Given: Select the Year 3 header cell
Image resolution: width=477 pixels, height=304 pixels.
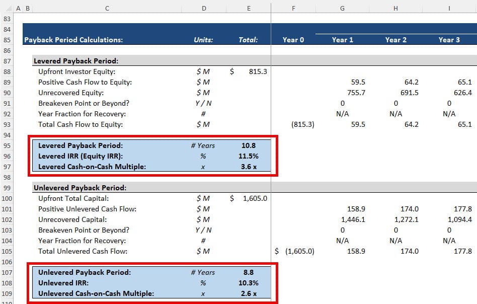Looking at the screenshot, I should click(449, 40).
